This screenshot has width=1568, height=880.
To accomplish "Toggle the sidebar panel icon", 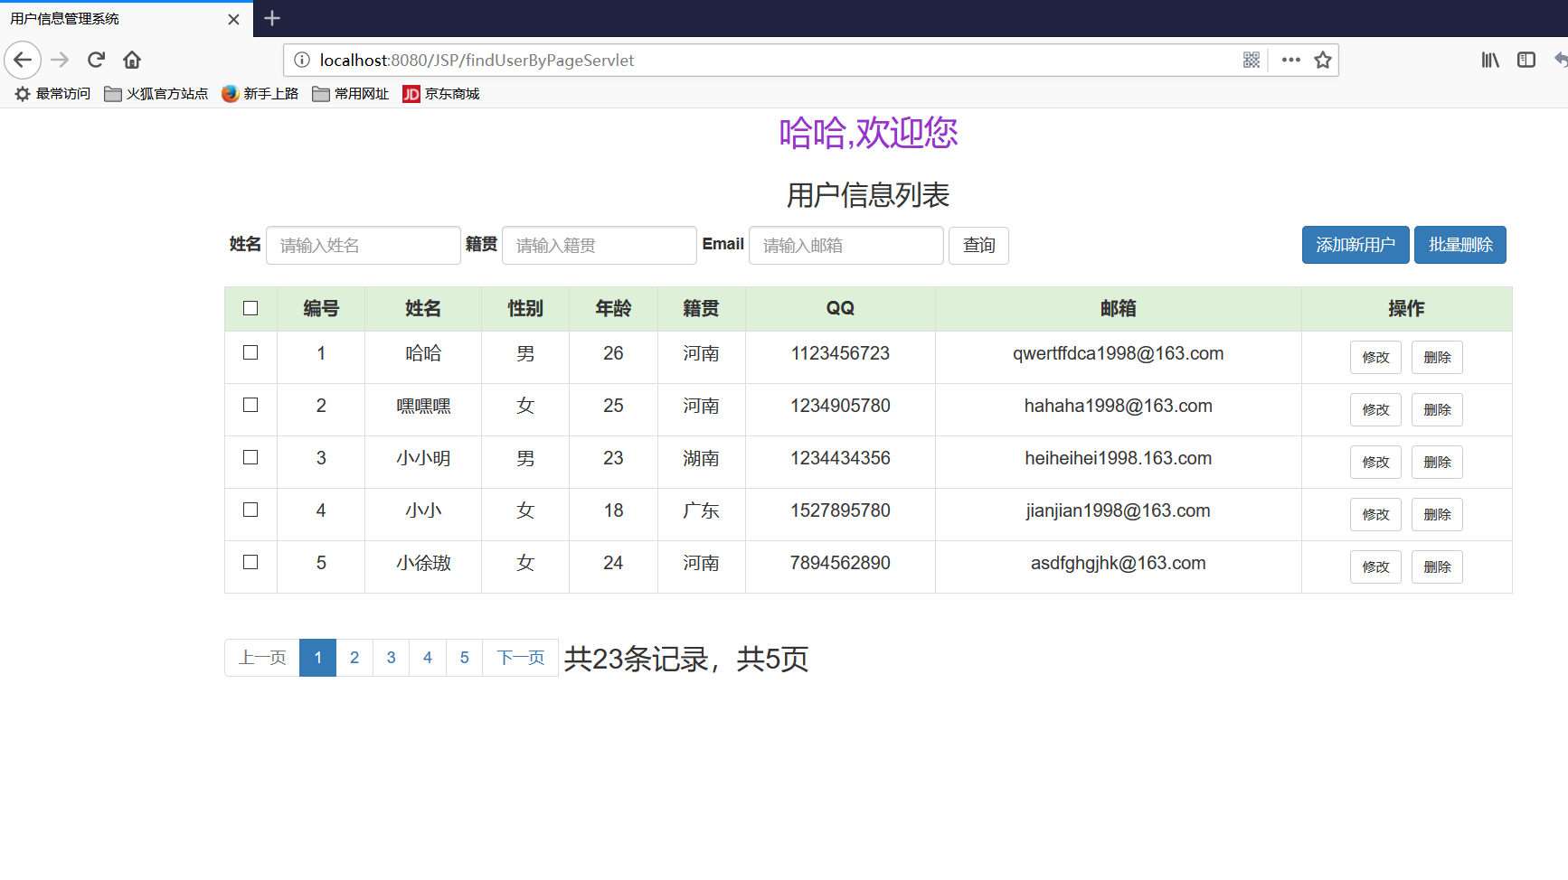I will point(1526,60).
